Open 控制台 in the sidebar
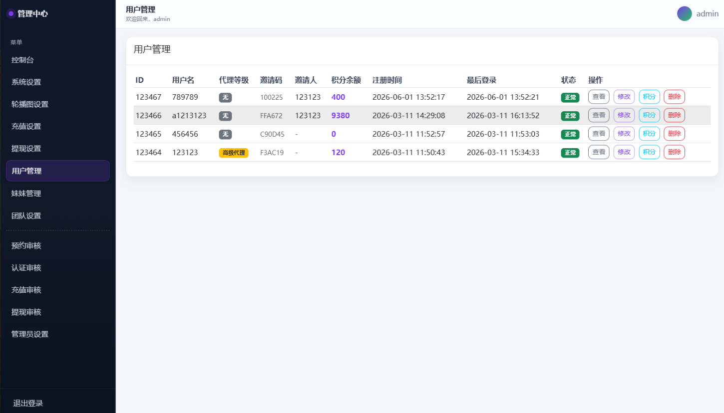Image resolution: width=724 pixels, height=413 pixels. [58, 60]
